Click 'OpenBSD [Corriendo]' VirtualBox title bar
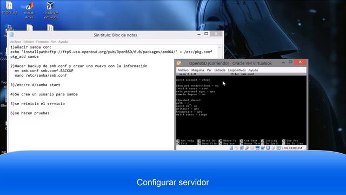Image resolution: width=346 pixels, height=195 pixels. [230, 63]
